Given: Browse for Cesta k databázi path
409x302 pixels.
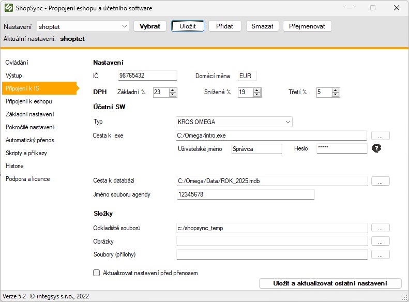Looking at the screenshot, I should pyautogui.click(x=381, y=181).
